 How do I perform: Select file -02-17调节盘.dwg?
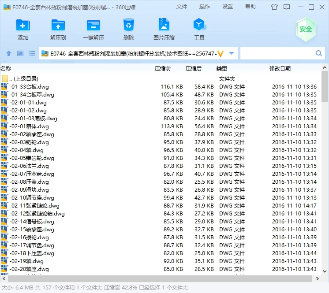click(x=32, y=245)
